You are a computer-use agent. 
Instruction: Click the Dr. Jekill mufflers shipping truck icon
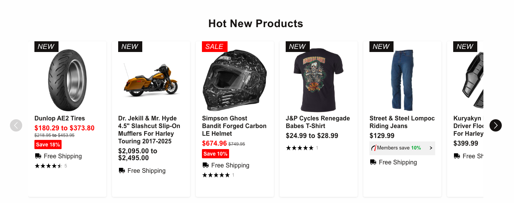tap(122, 171)
